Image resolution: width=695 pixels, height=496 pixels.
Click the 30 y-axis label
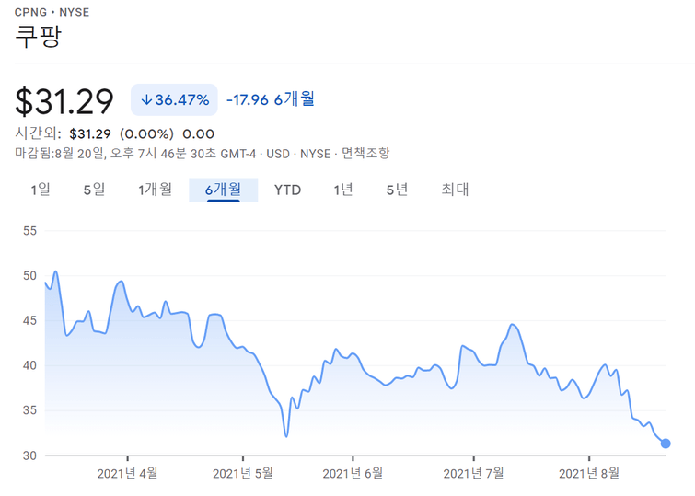pos(29,456)
